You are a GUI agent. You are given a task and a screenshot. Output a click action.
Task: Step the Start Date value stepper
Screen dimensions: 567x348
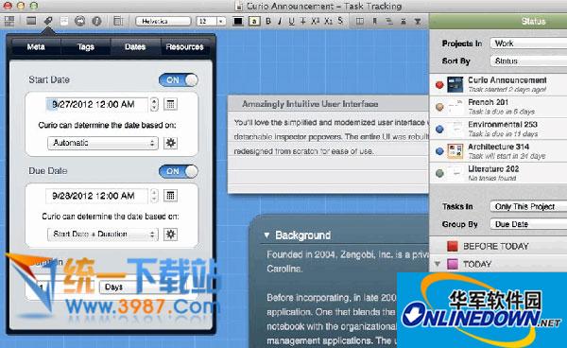click(154, 105)
